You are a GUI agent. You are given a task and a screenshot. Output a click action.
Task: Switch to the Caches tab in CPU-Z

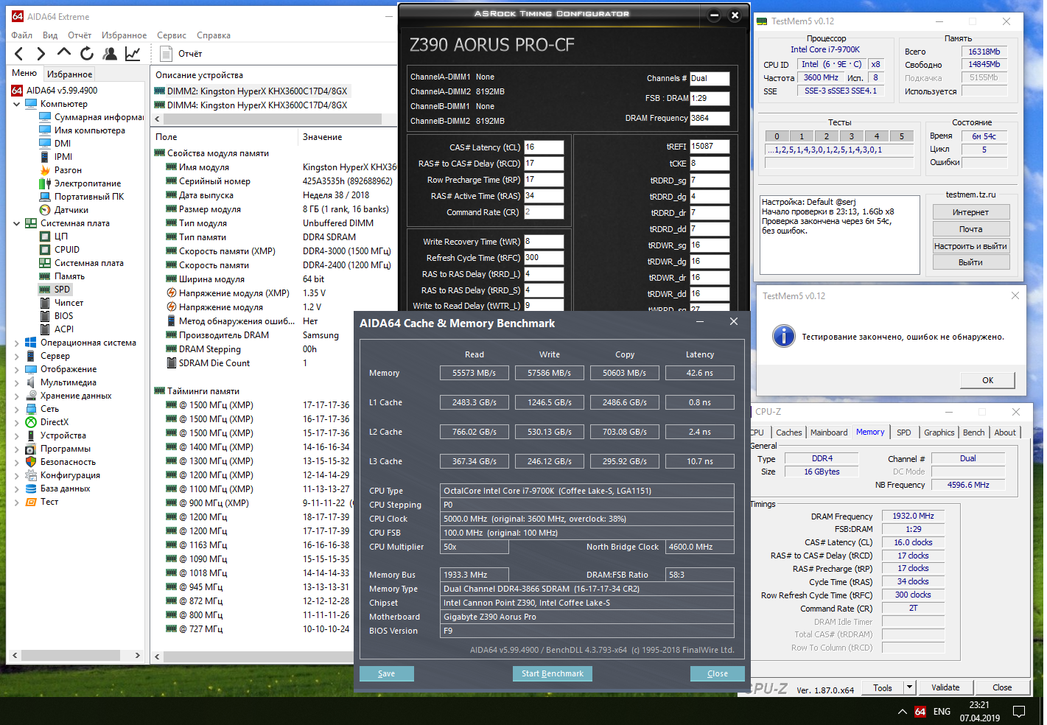(x=788, y=432)
